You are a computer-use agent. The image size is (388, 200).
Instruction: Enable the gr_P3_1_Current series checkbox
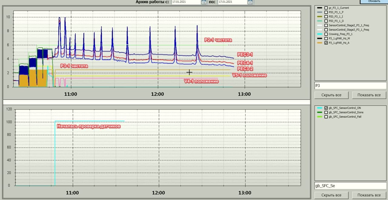click(x=326, y=8)
